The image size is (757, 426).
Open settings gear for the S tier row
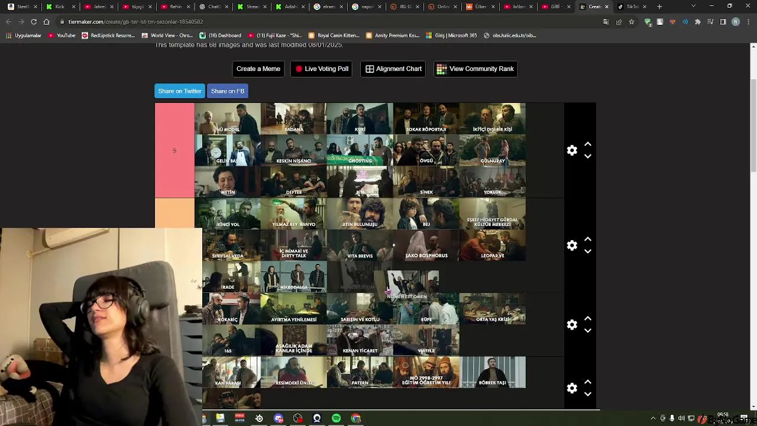coord(572,150)
